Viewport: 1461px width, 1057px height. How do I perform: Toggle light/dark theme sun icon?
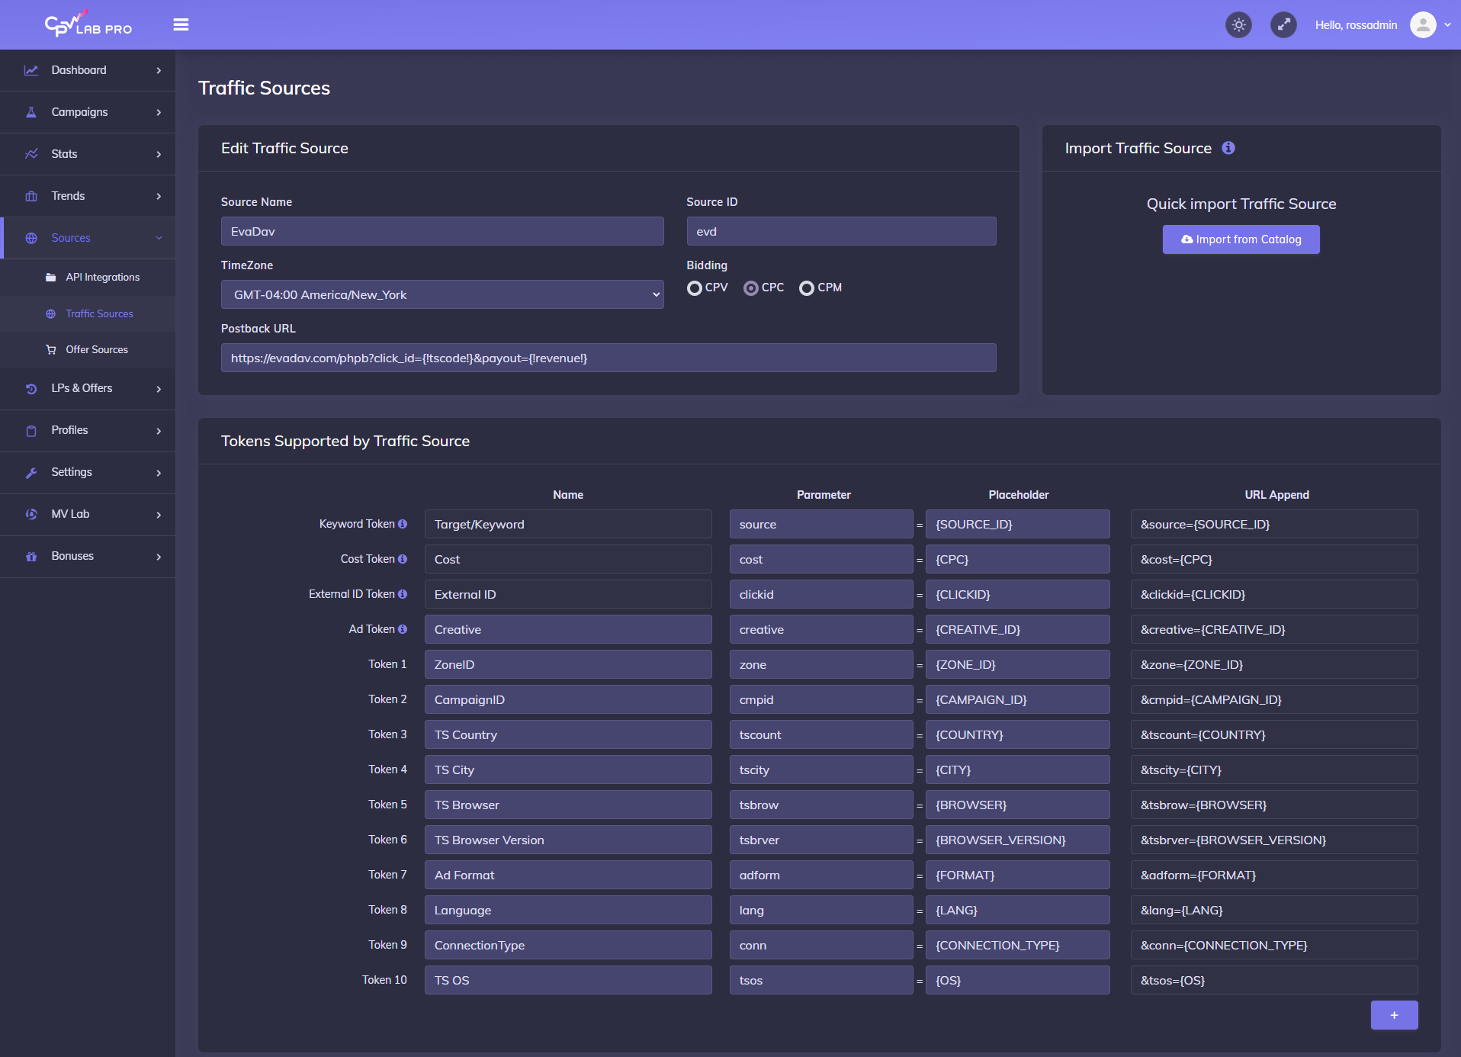[x=1238, y=25]
